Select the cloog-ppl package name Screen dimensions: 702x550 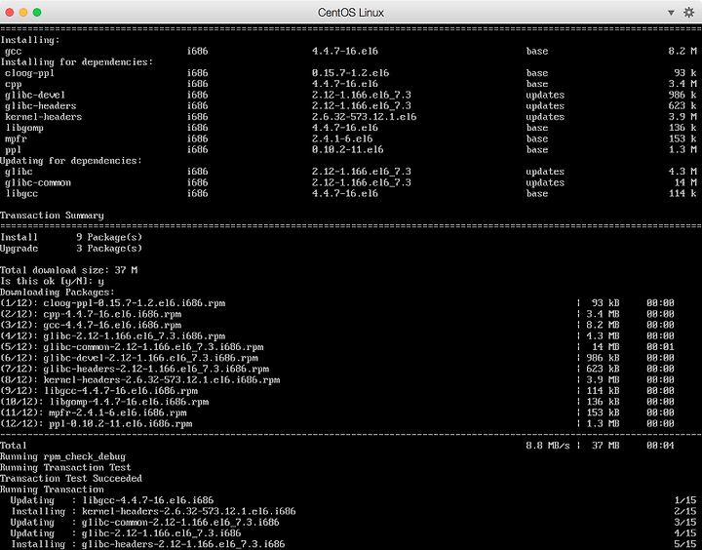point(29,73)
